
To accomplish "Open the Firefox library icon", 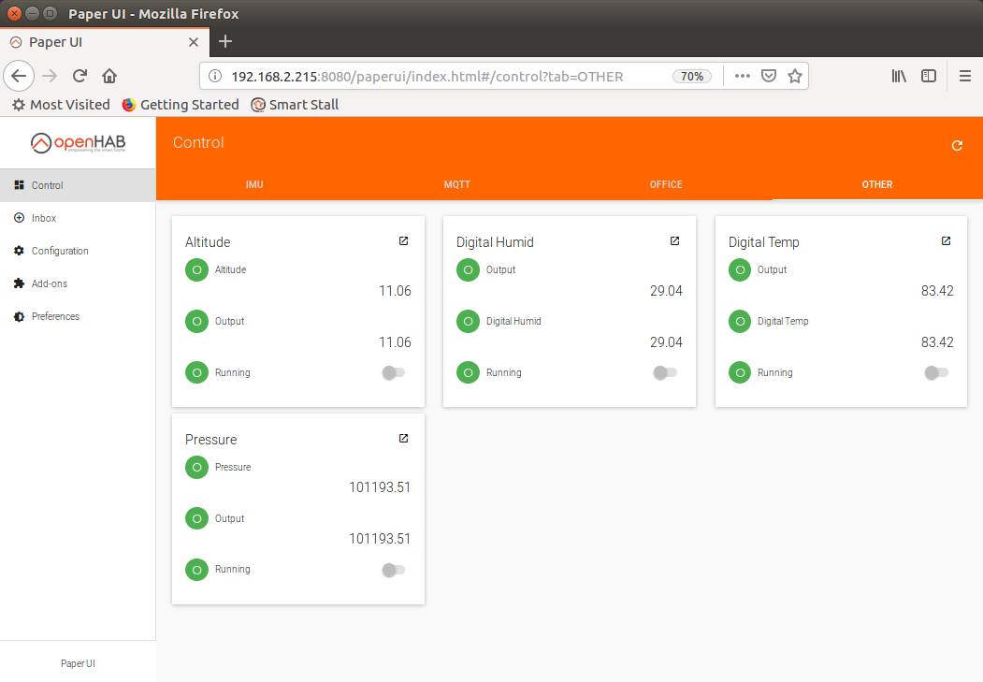I will coord(899,76).
